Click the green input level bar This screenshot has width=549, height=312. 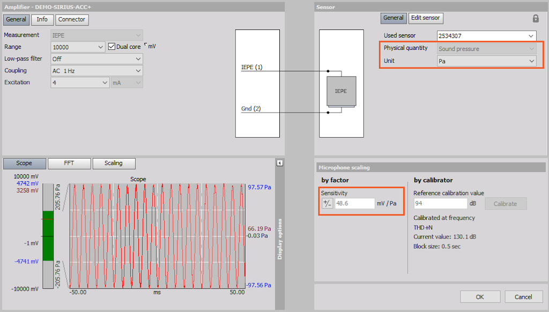pyautogui.click(x=48, y=236)
